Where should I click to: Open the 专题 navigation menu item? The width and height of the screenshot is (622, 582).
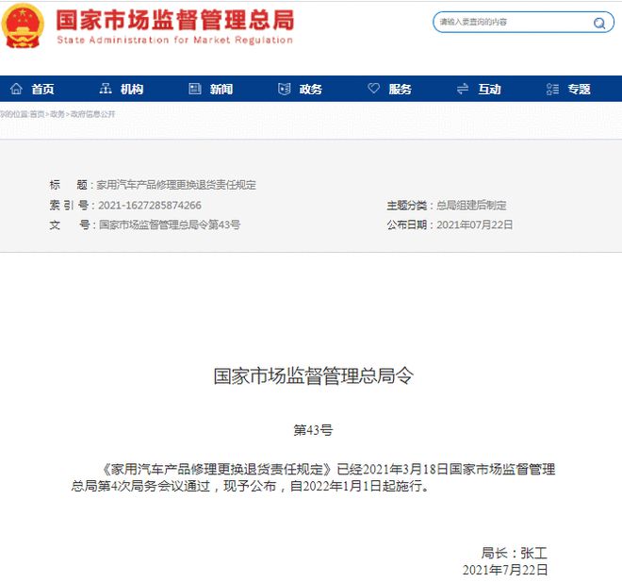[579, 89]
